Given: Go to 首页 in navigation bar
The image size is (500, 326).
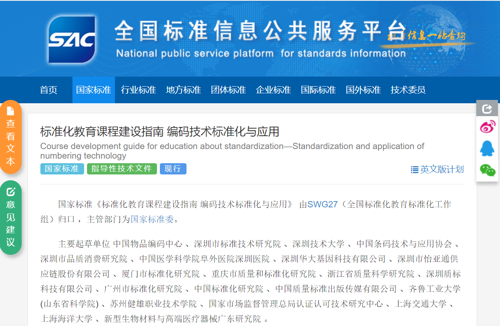Looking at the screenshot, I should 49,90.
